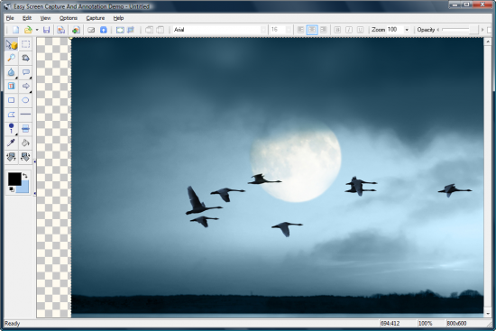
Task: Expand the open file dropdown arrow
Action: 37,30
